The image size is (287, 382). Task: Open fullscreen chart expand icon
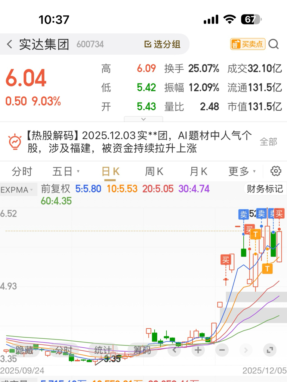point(270,350)
